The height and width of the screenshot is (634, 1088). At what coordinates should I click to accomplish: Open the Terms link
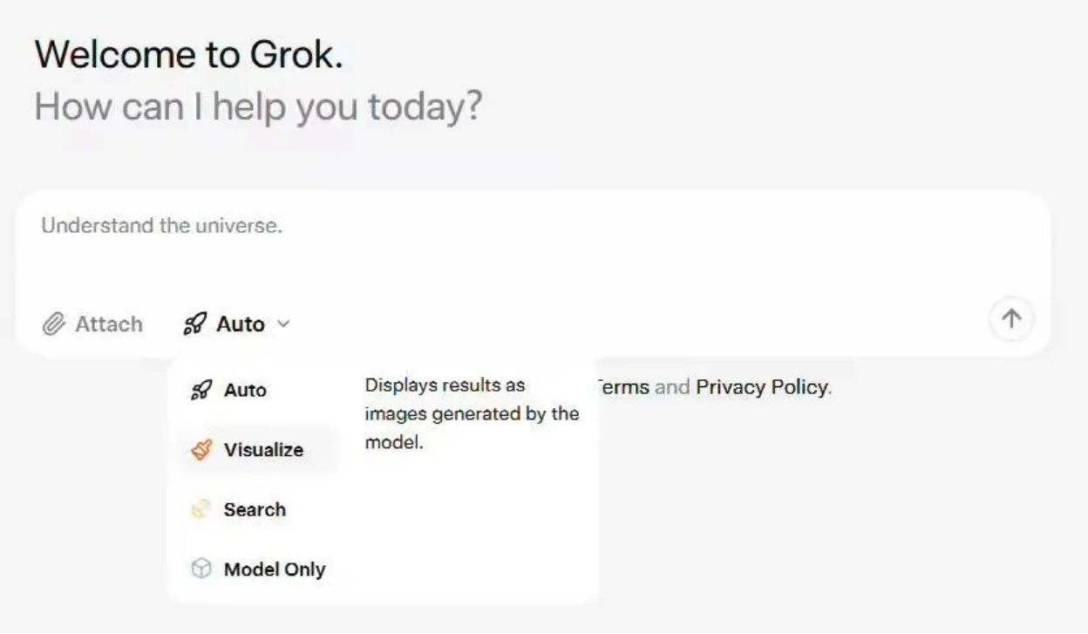click(622, 387)
